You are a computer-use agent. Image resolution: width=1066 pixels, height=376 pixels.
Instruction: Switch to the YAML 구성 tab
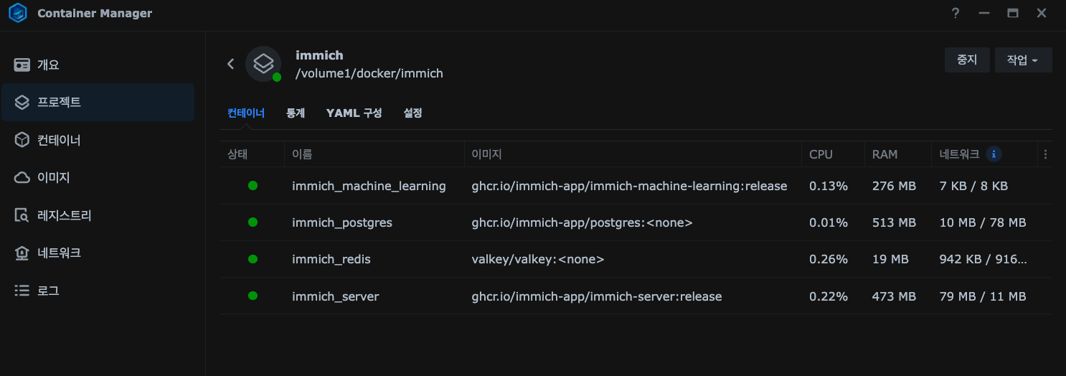click(354, 113)
